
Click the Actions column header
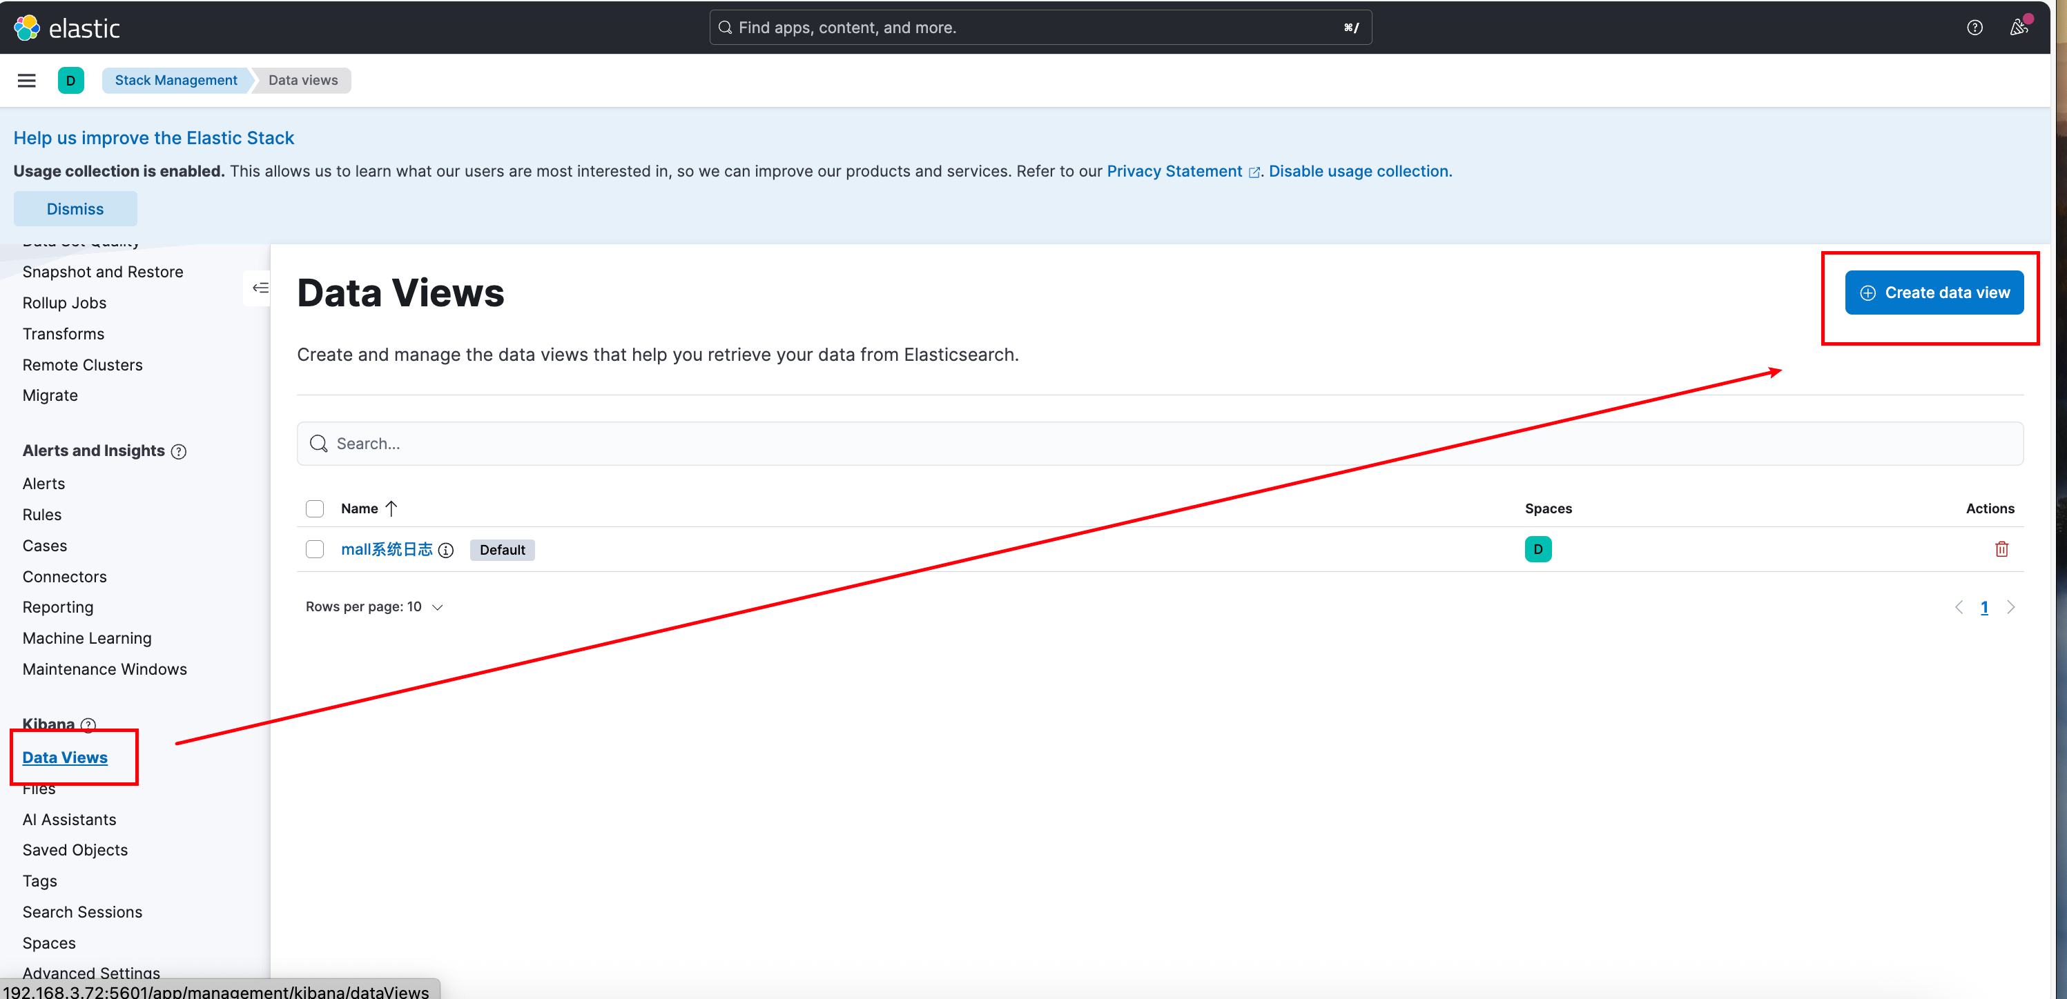click(x=1989, y=508)
